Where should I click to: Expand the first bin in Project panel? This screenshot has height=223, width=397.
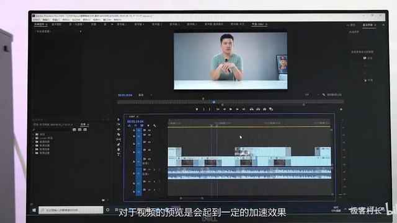coord(33,134)
